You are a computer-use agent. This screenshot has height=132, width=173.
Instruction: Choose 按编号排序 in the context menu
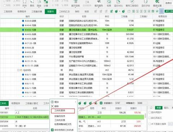coord(60,116)
